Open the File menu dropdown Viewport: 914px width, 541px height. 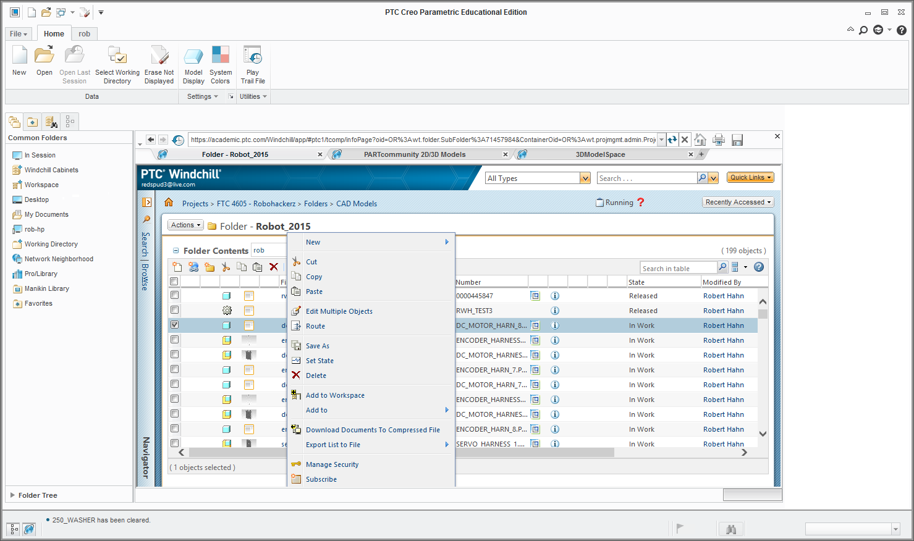(19, 34)
